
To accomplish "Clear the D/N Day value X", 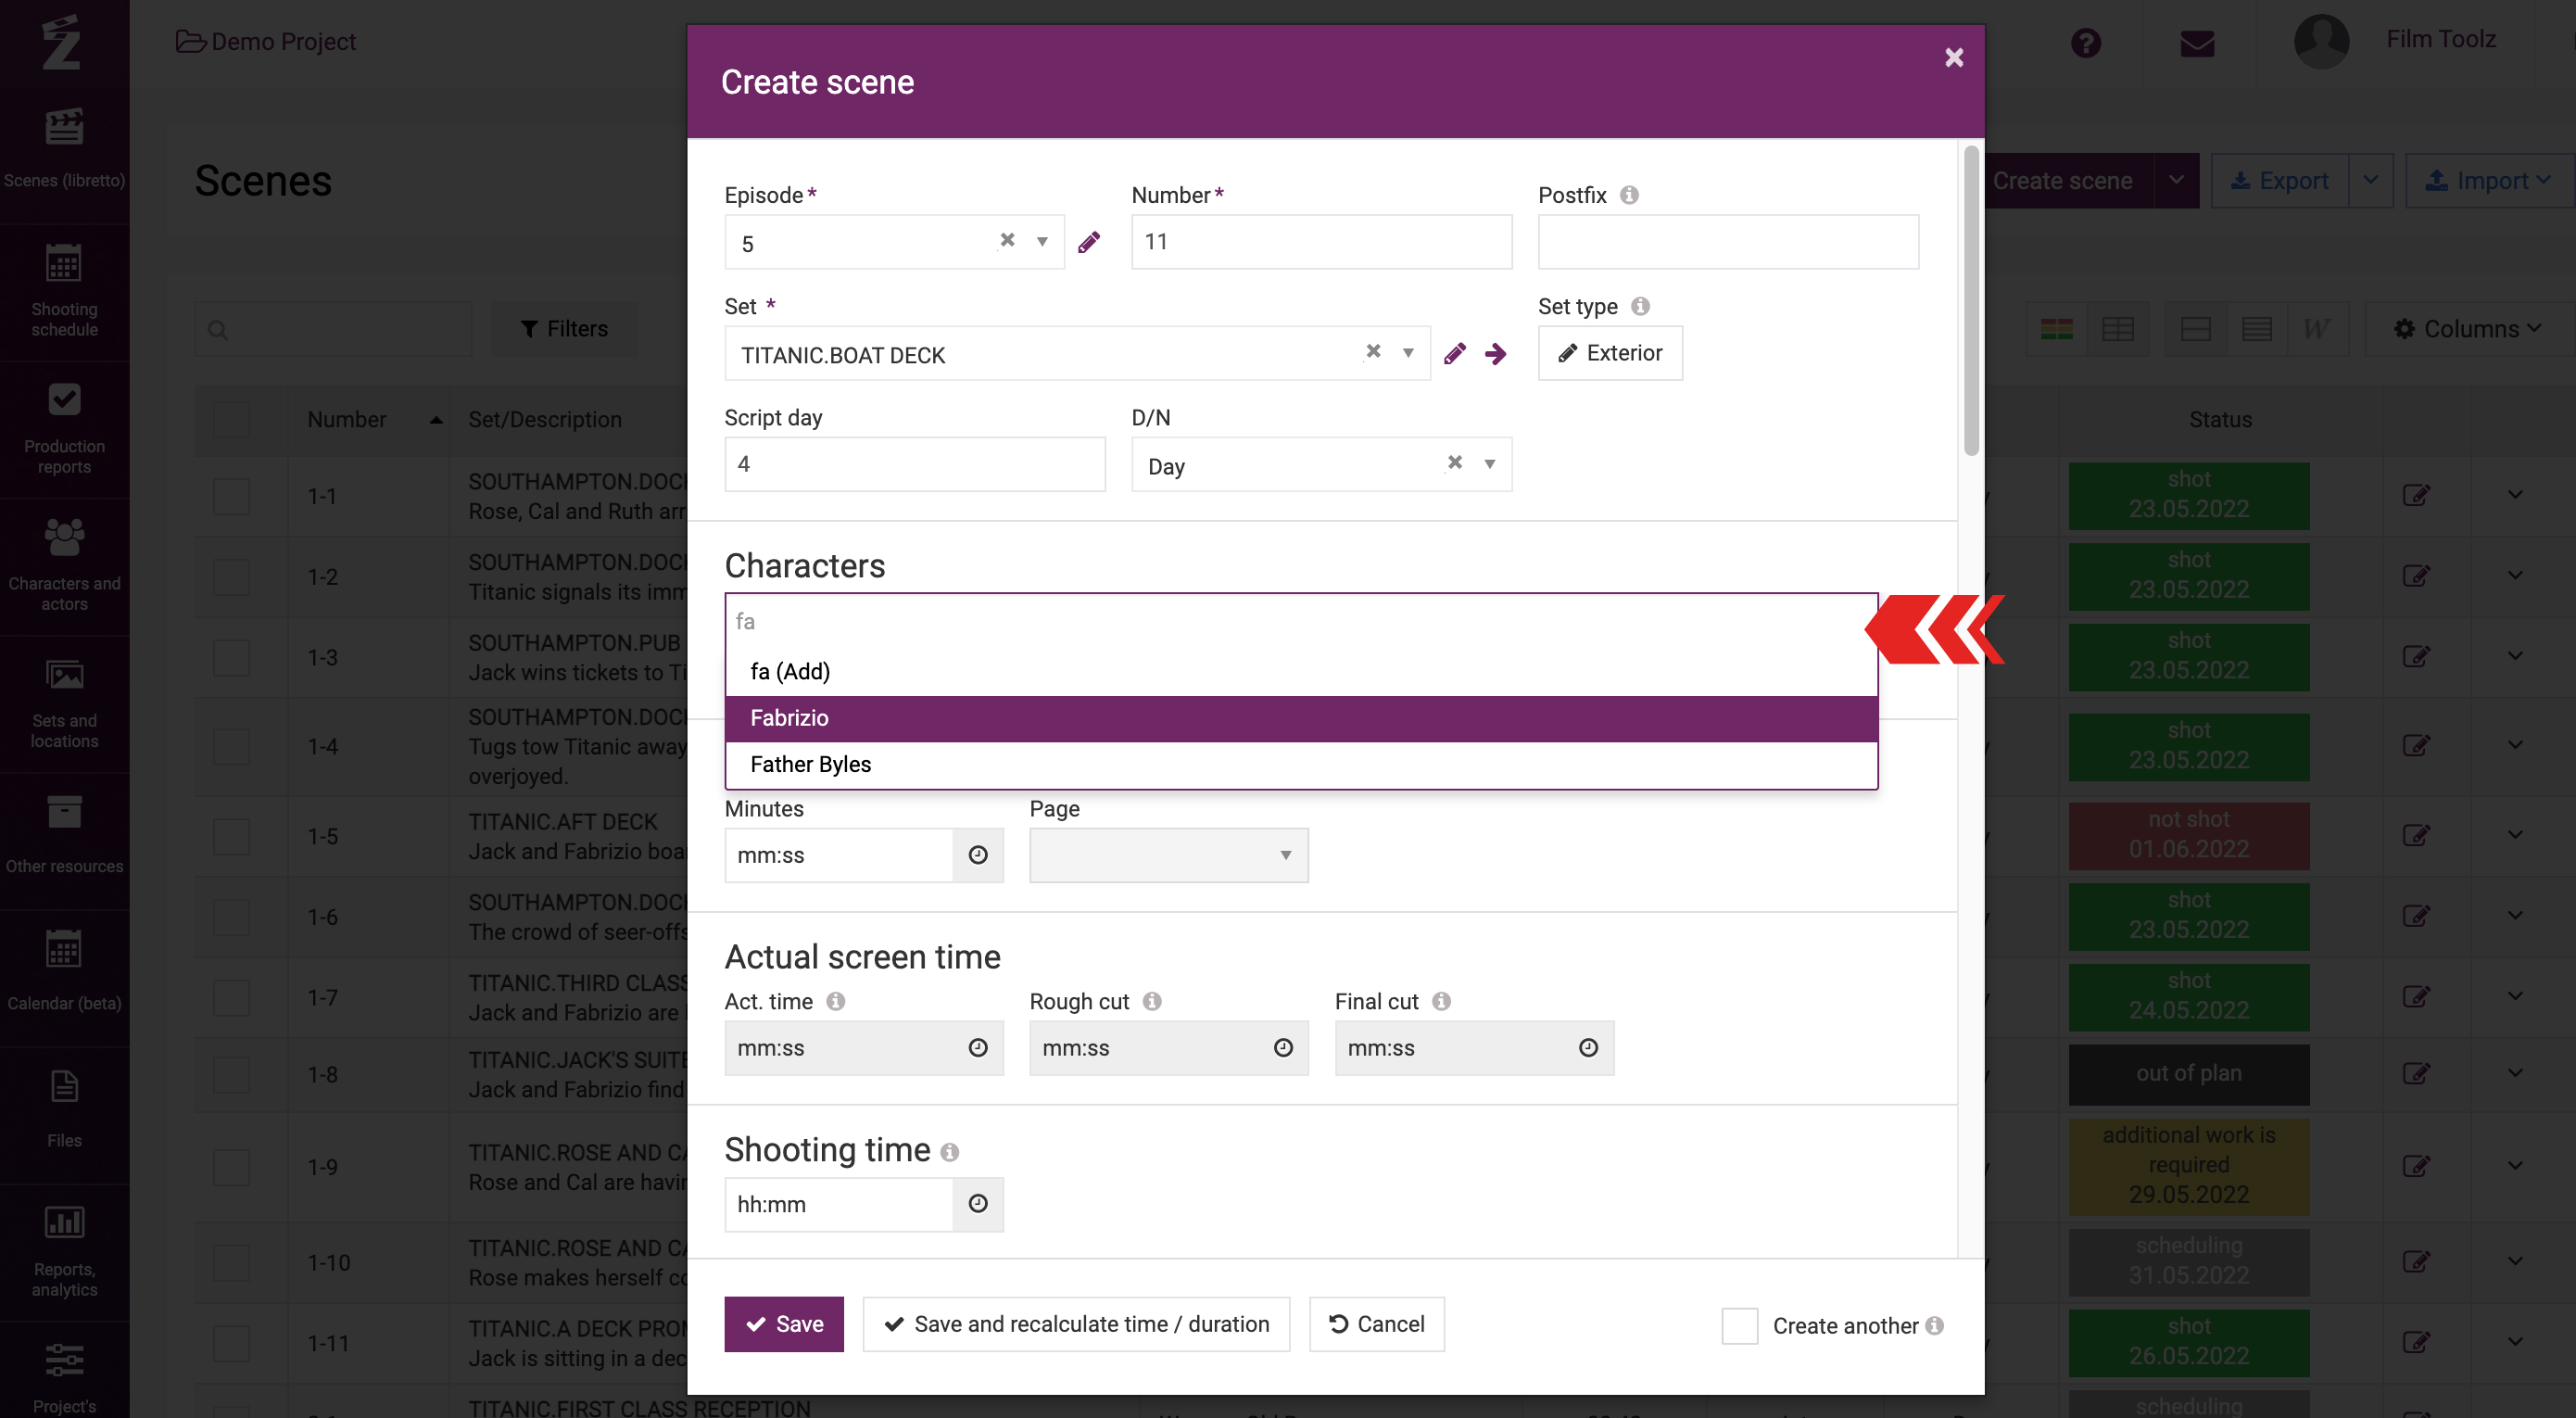I will [1455, 462].
